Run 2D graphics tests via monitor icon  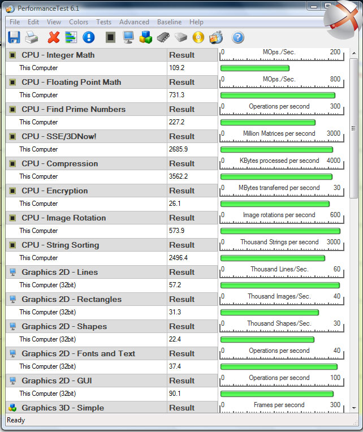(x=128, y=37)
